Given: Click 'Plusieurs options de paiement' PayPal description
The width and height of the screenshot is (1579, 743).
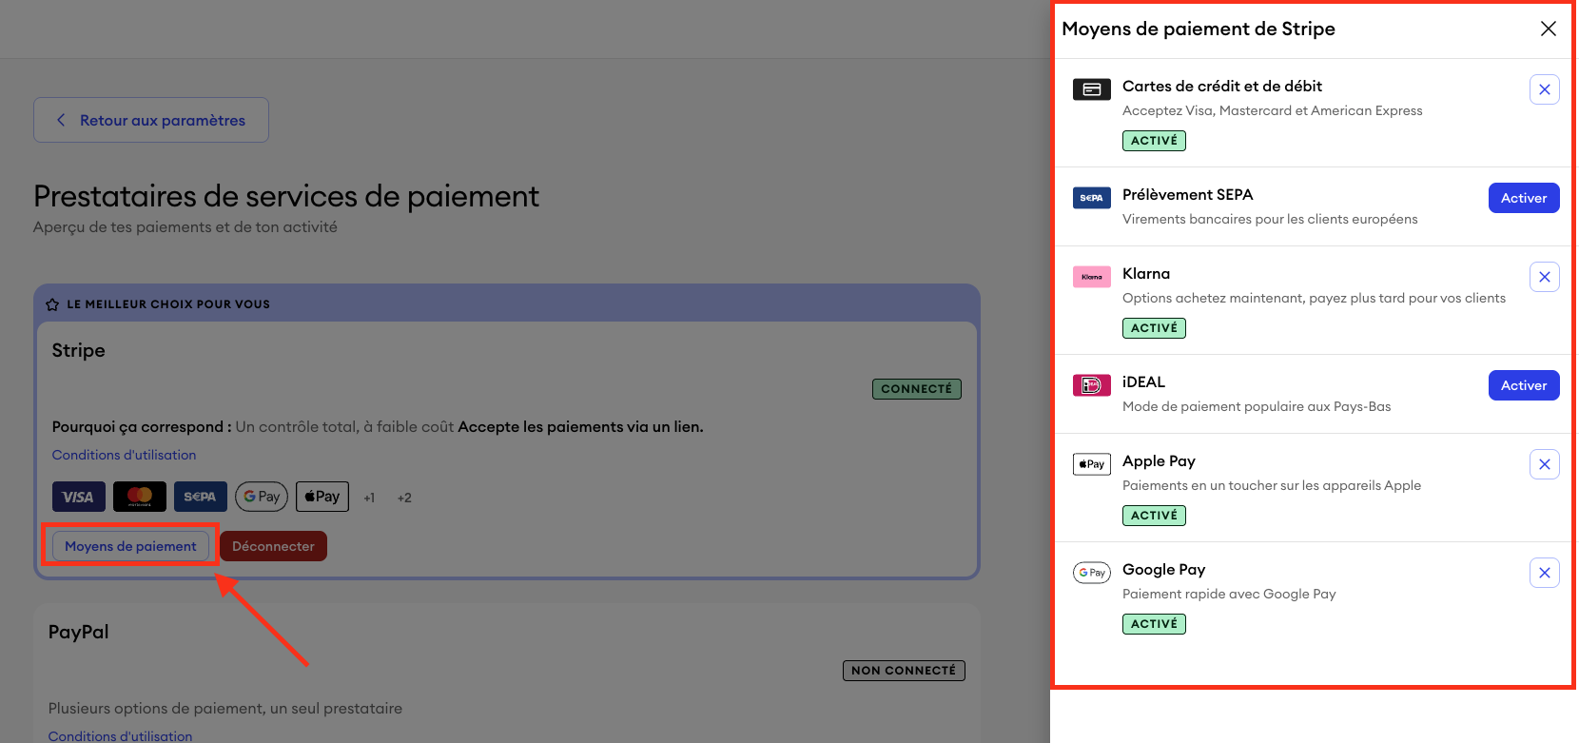Looking at the screenshot, I should [225, 709].
